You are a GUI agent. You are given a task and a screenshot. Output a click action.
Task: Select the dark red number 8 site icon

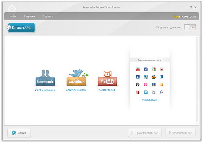tap(138, 92)
